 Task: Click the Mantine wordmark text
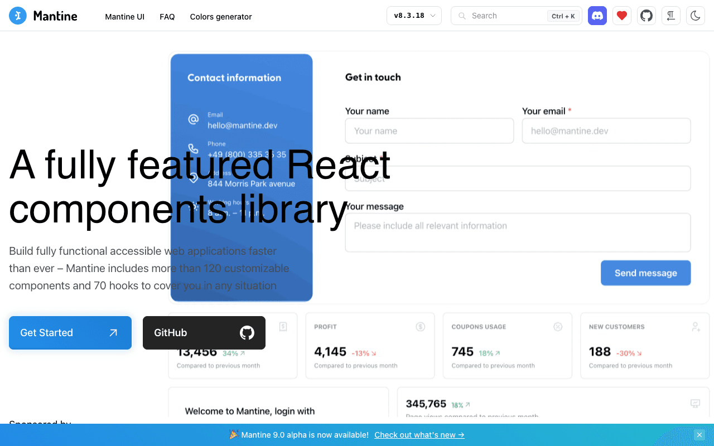point(55,16)
